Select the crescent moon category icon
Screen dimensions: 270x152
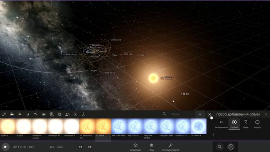pos(28,114)
